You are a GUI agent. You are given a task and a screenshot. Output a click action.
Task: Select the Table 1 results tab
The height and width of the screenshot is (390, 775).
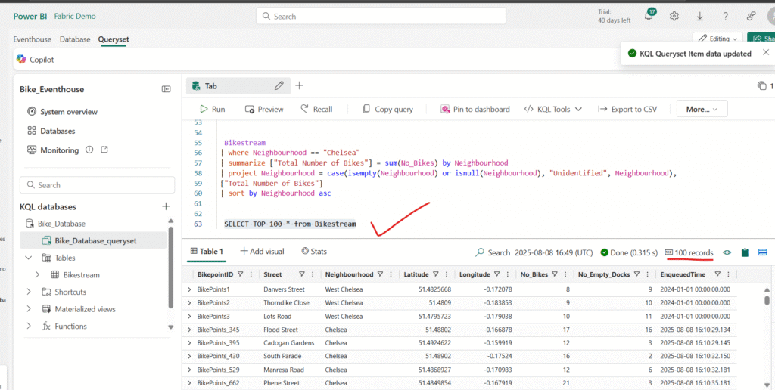[x=207, y=252]
